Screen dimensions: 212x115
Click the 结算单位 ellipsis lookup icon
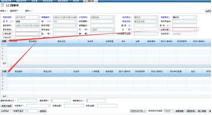pyautogui.click(x=195, y=17)
